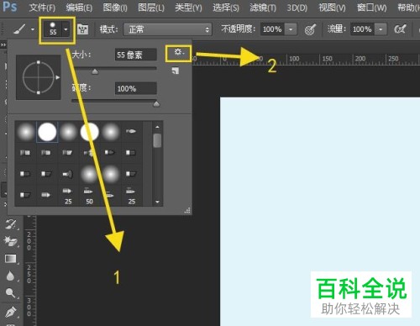Click the 大小 55 像素 size field
This screenshot has height=326, width=420.
pos(136,55)
